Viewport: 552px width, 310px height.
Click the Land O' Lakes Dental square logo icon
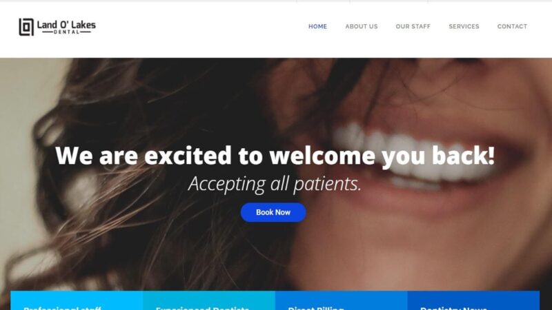(26, 27)
